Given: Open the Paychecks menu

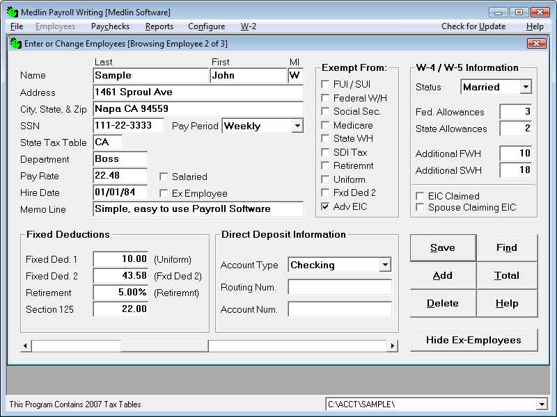Looking at the screenshot, I should [111, 26].
